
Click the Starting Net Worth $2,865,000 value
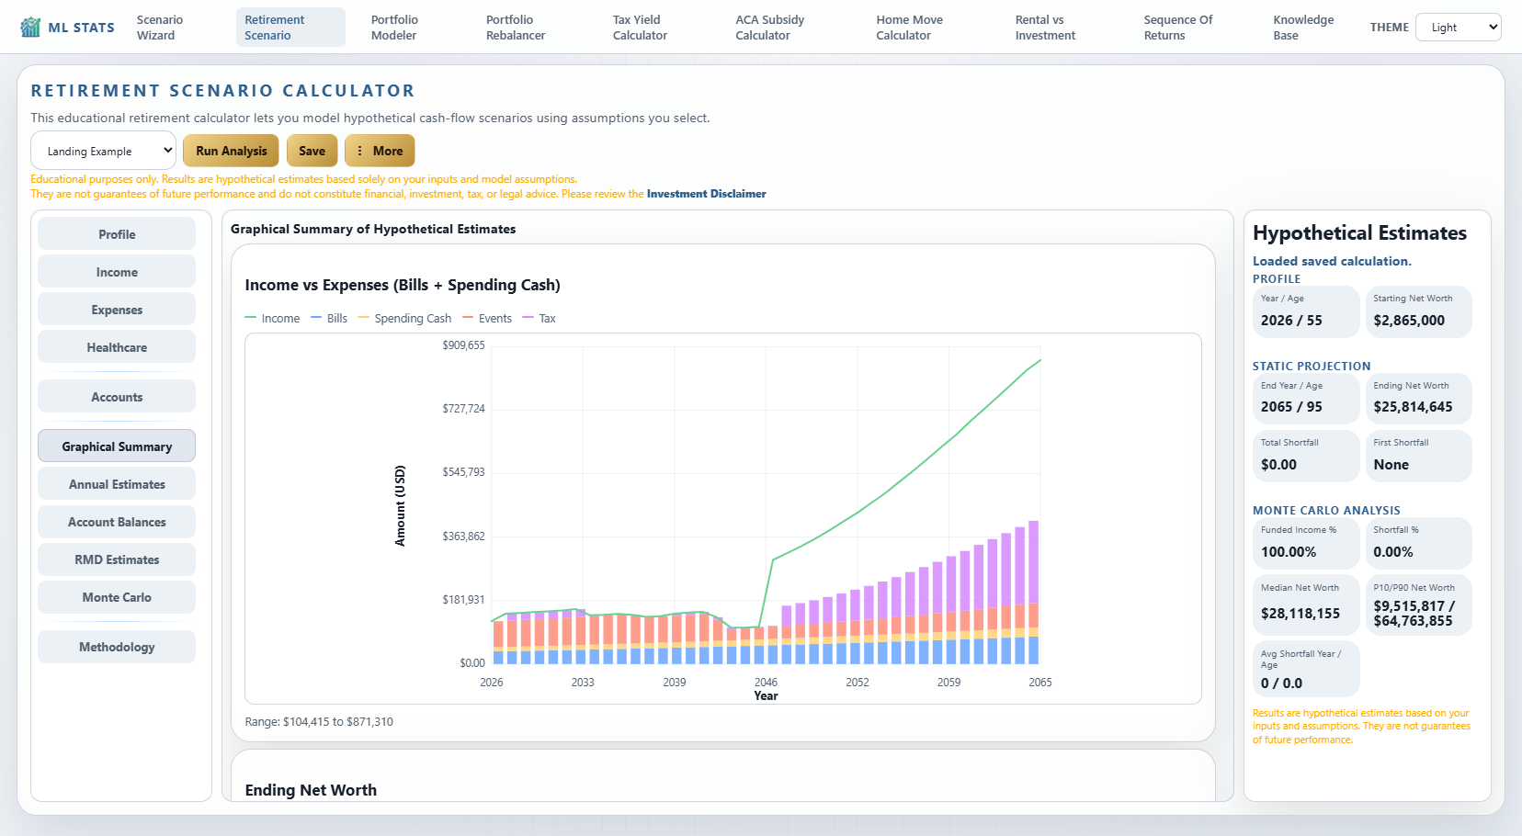point(1409,321)
